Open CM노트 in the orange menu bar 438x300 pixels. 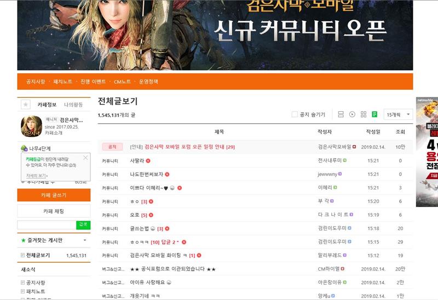[122, 82]
